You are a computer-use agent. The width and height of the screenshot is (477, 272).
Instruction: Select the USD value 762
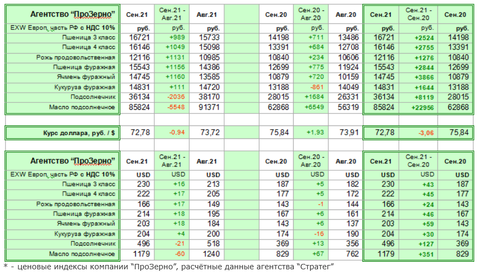[352, 254]
